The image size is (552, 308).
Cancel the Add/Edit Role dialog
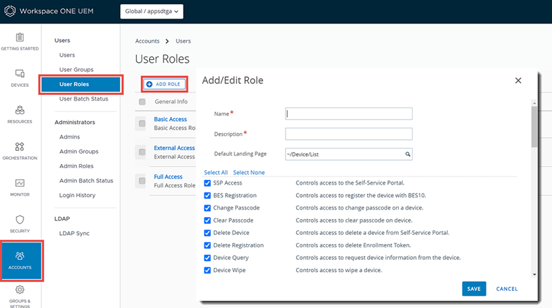506,289
